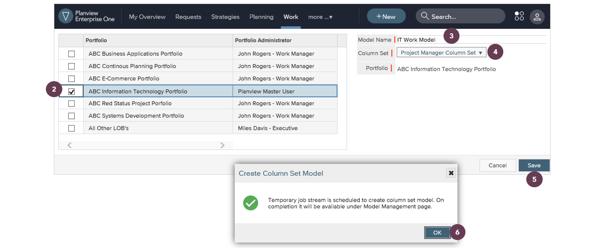Click into the Search box
Screen dimensions: 598x248
461,16
